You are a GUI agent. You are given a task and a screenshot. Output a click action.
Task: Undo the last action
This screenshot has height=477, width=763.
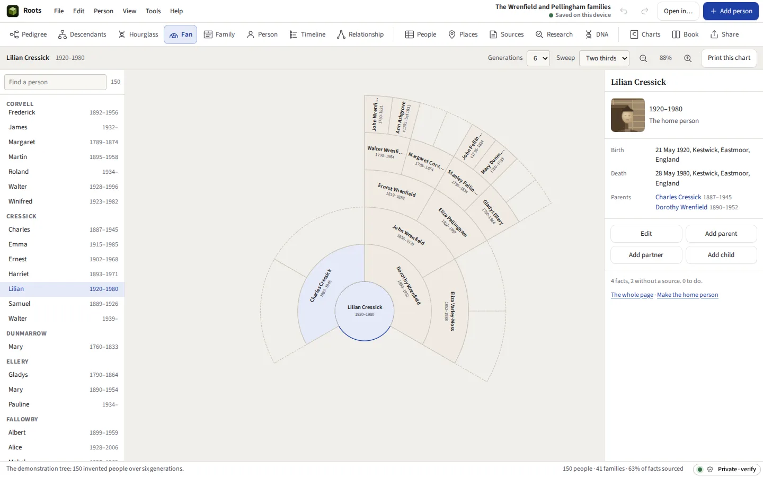624,11
